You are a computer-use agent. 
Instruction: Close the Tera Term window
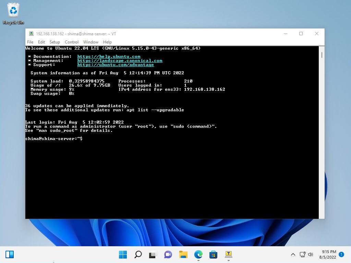[x=316, y=34]
